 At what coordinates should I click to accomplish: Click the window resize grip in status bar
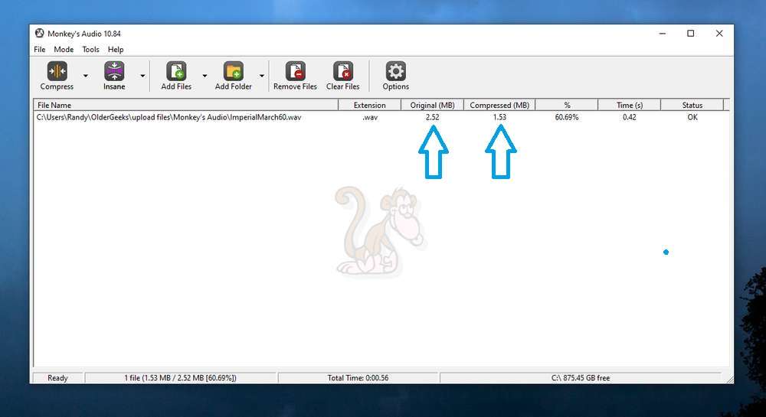tap(729, 379)
